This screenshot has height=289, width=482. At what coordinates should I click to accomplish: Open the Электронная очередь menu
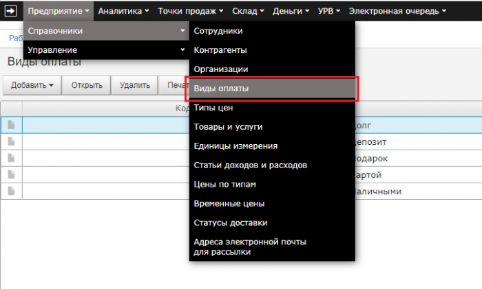(x=397, y=10)
